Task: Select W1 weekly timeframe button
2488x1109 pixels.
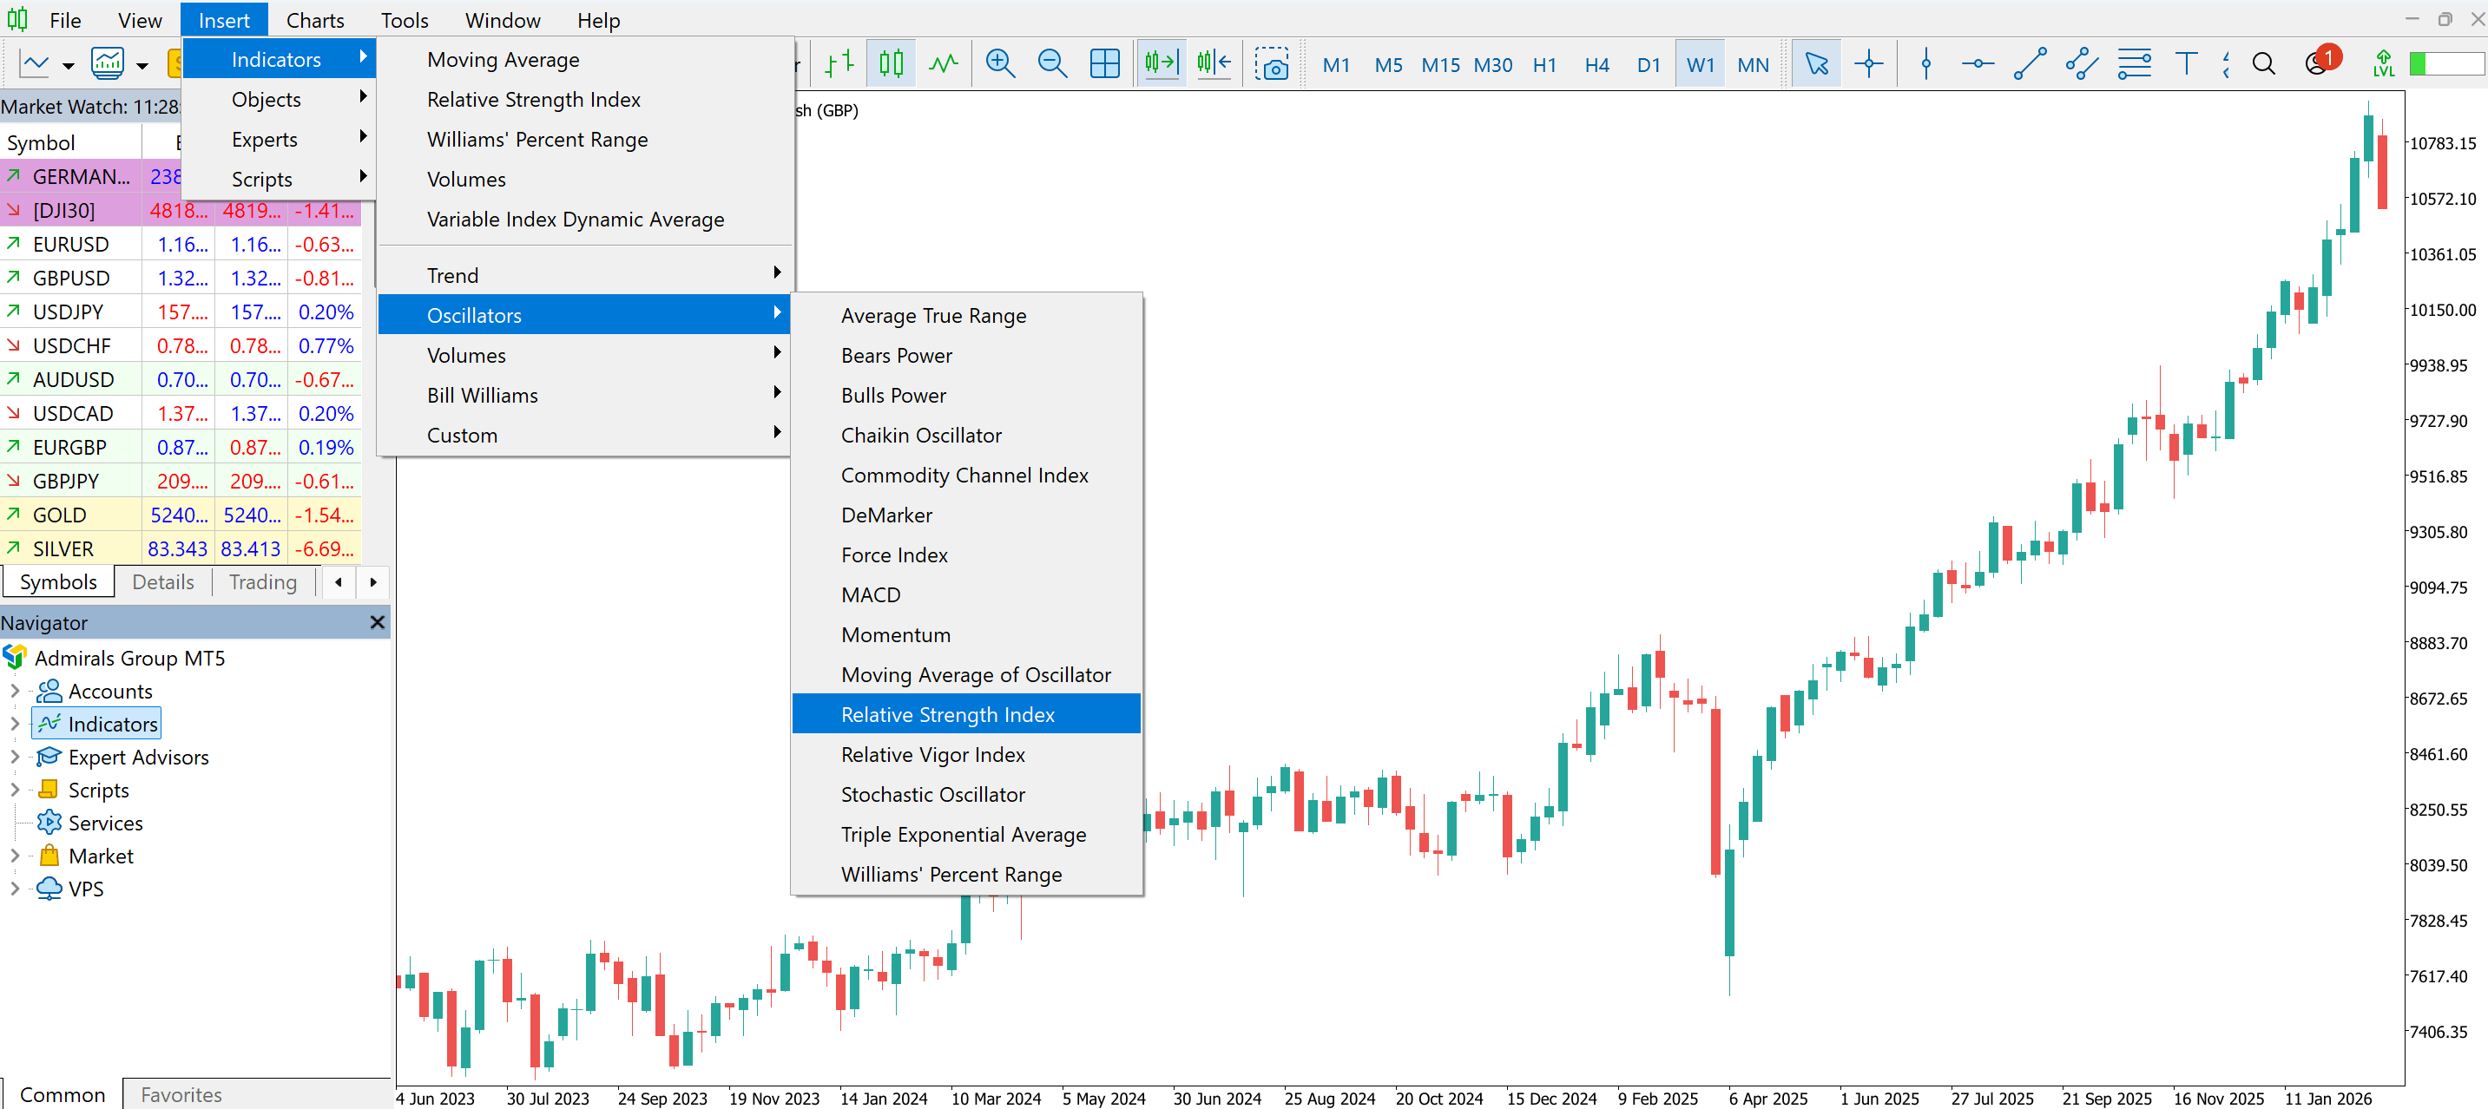Action: [x=1700, y=65]
